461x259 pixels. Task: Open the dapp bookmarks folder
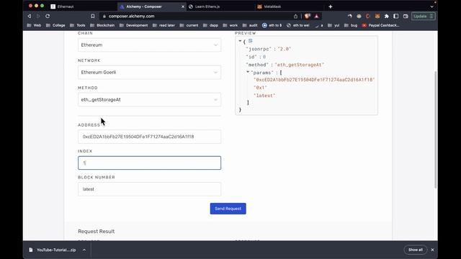(x=211, y=25)
